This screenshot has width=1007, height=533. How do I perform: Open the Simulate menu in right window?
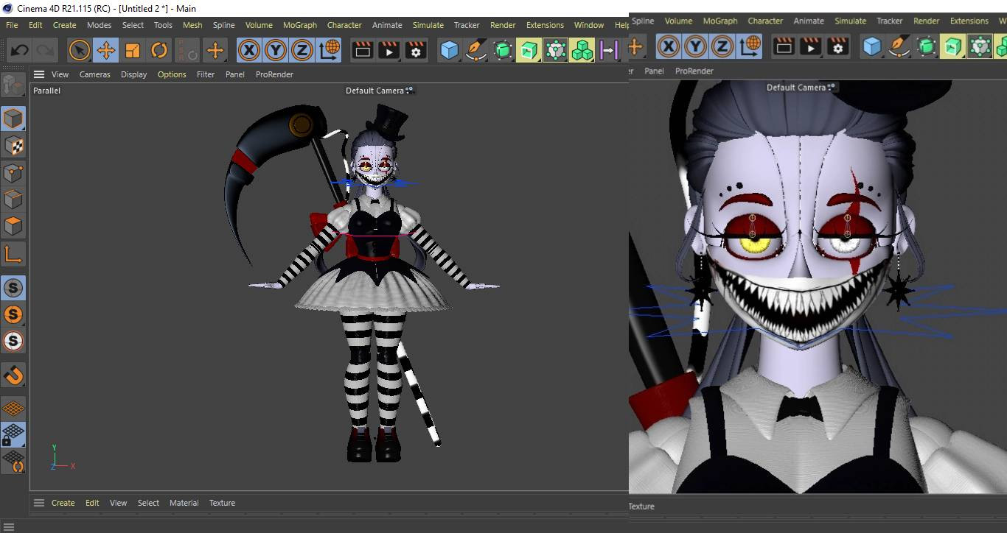(x=850, y=21)
